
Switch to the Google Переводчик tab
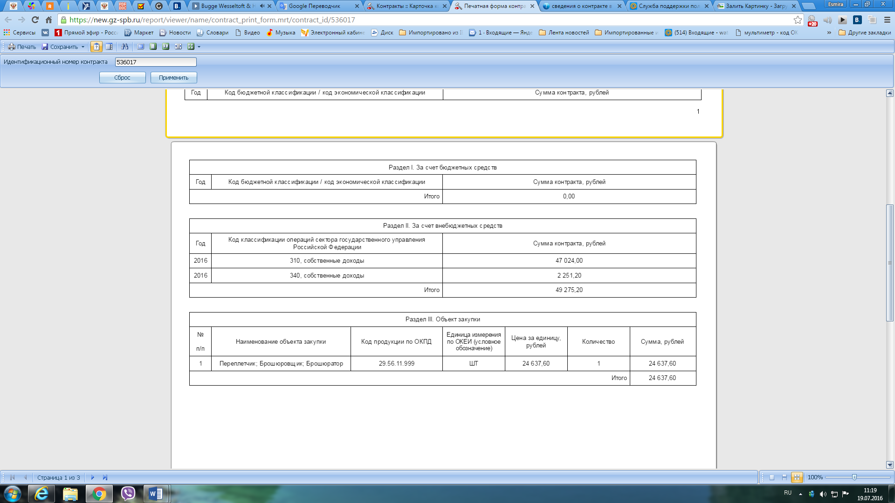click(315, 6)
